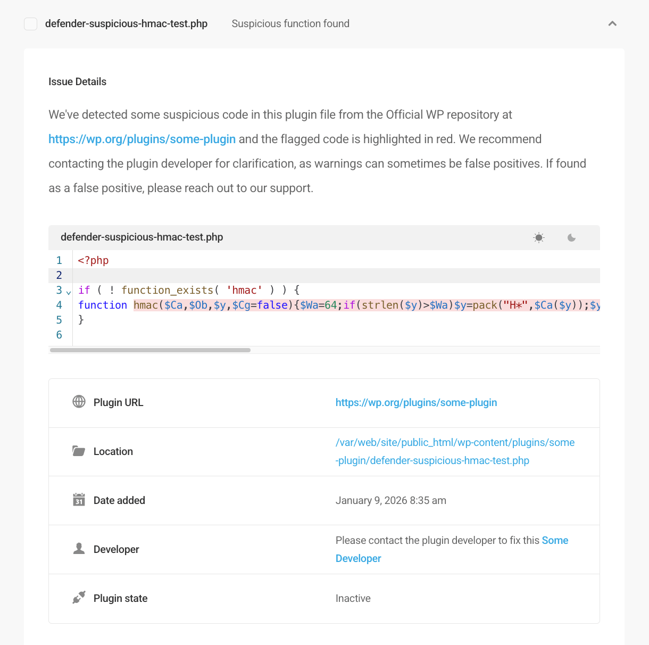
Task: Toggle the checkbox next to defender-suspicious-hmac-test.php
Action: [x=30, y=23]
